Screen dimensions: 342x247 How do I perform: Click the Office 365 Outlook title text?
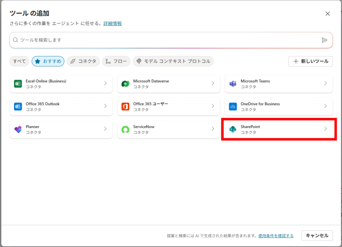coord(42,104)
